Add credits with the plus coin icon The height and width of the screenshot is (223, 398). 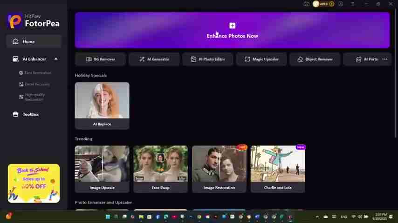(x=331, y=4)
